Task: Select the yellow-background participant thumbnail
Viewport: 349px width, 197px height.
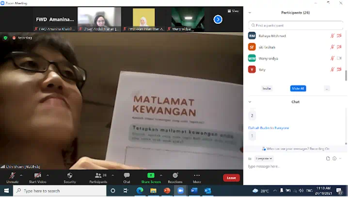Action: tap(144, 19)
